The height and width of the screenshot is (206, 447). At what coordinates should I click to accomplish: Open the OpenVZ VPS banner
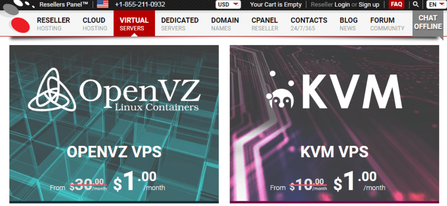click(114, 124)
